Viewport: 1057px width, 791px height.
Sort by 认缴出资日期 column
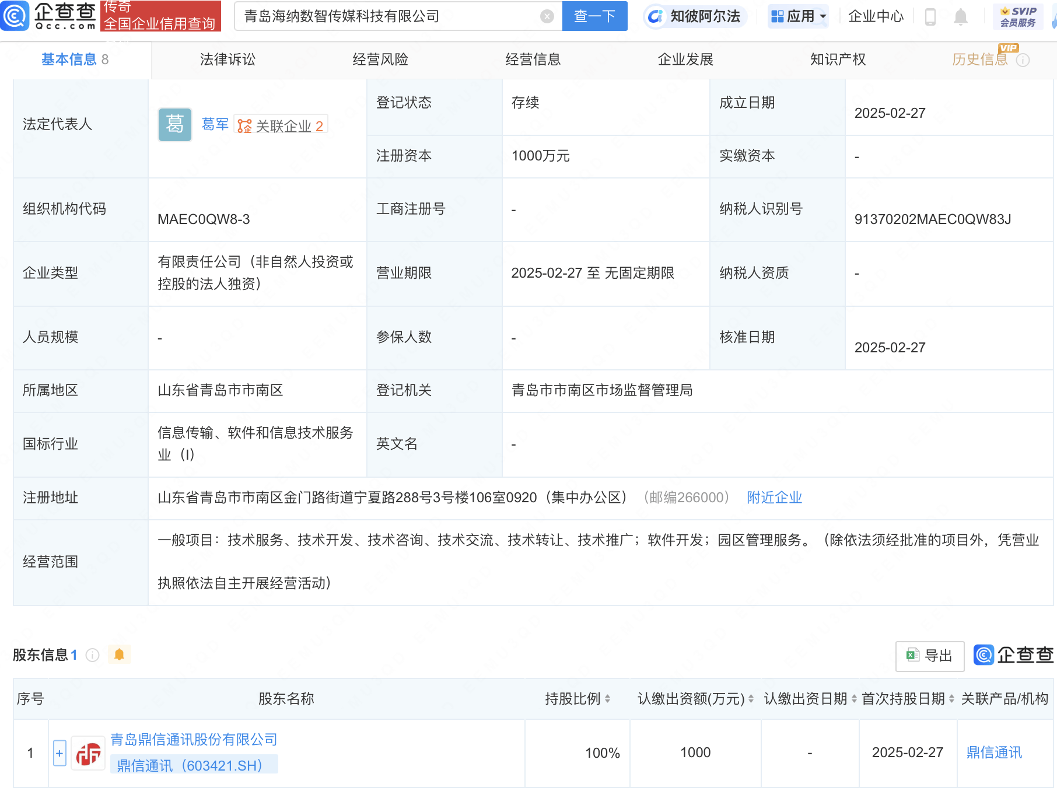(x=854, y=699)
